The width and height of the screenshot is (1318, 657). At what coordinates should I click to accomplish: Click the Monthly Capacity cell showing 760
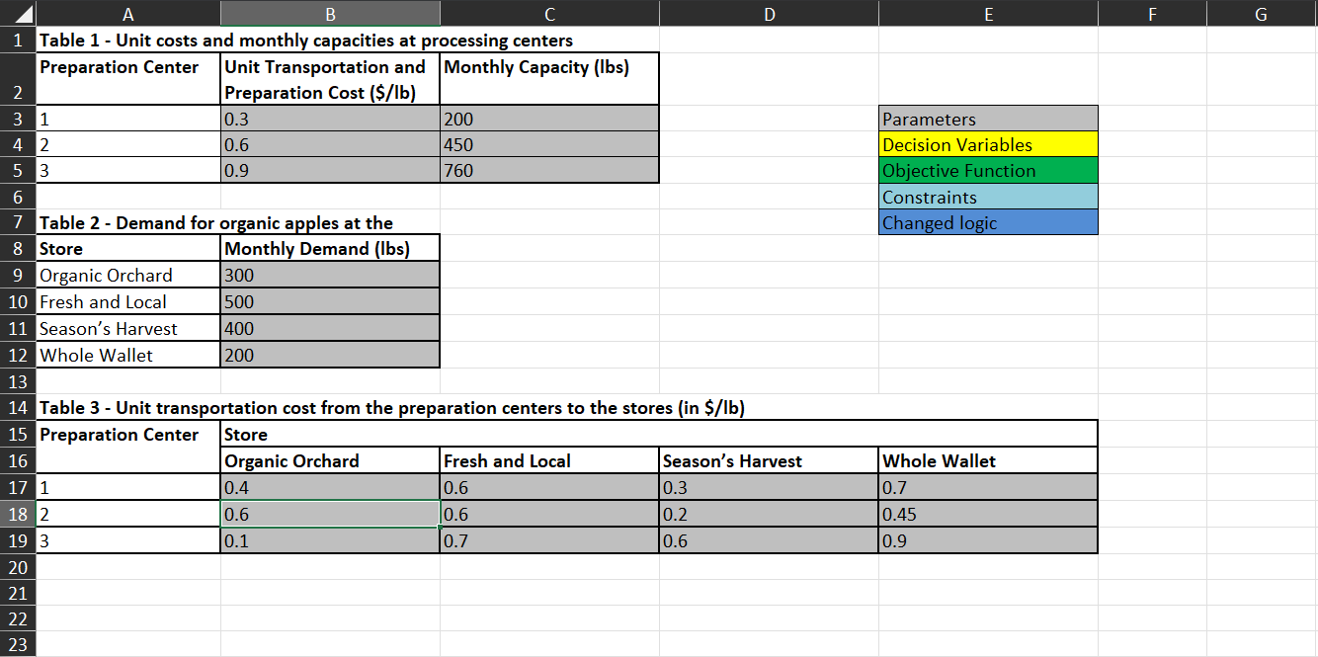[x=549, y=170]
